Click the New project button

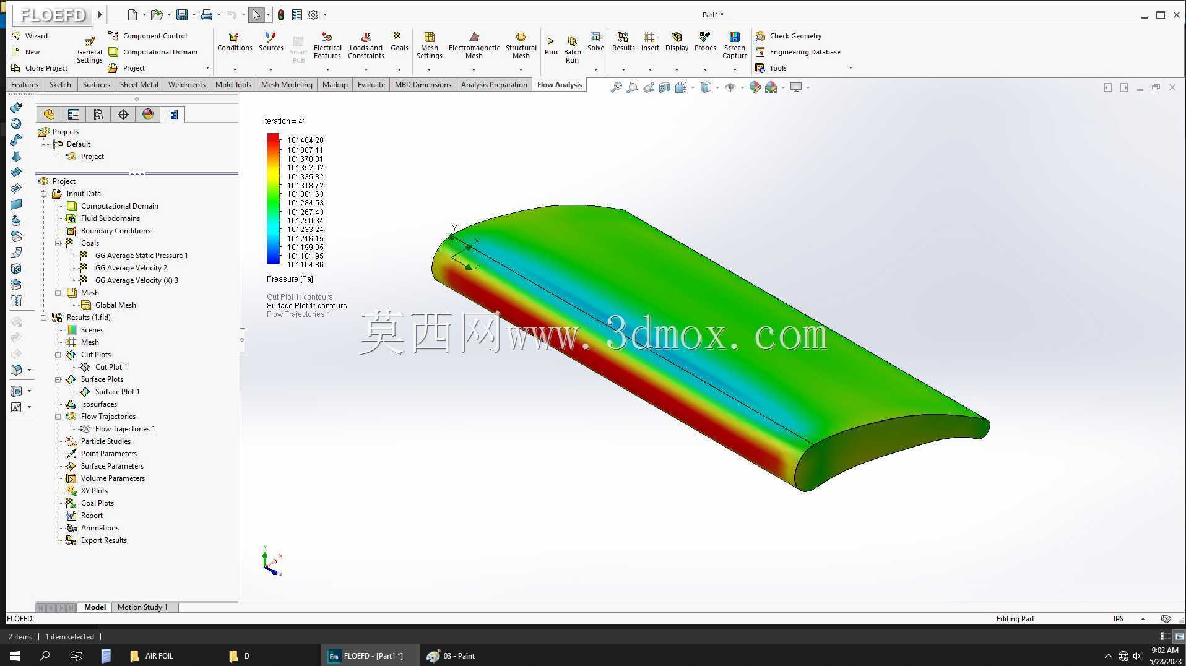pyautogui.click(x=25, y=52)
